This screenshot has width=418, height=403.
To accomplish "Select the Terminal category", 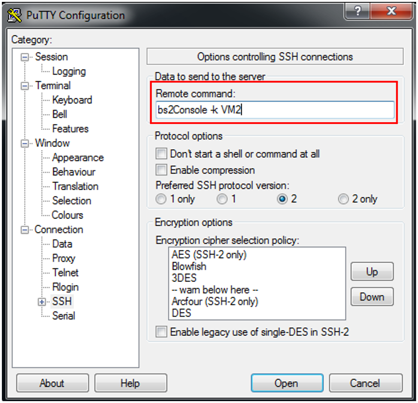I will [53, 86].
